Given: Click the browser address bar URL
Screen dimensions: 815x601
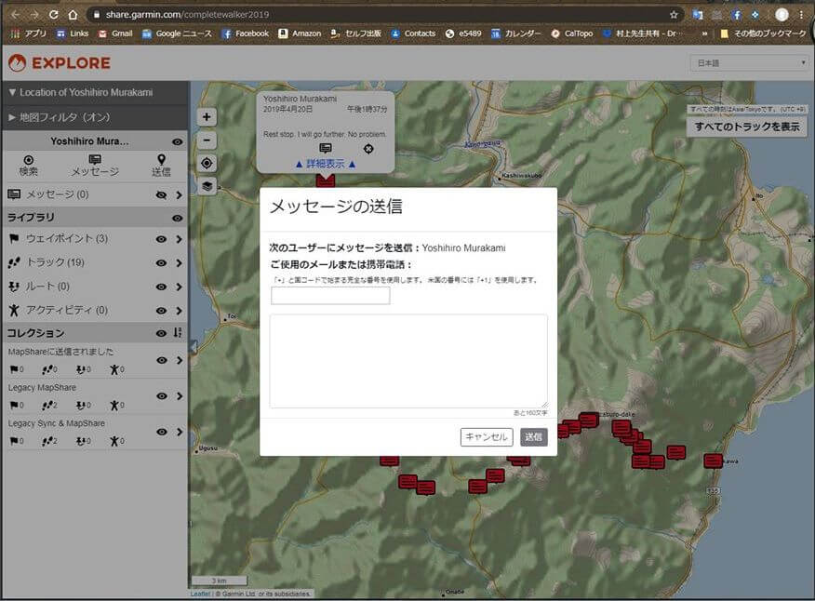Looking at the screenshot, I should click(x=188, y=15).
